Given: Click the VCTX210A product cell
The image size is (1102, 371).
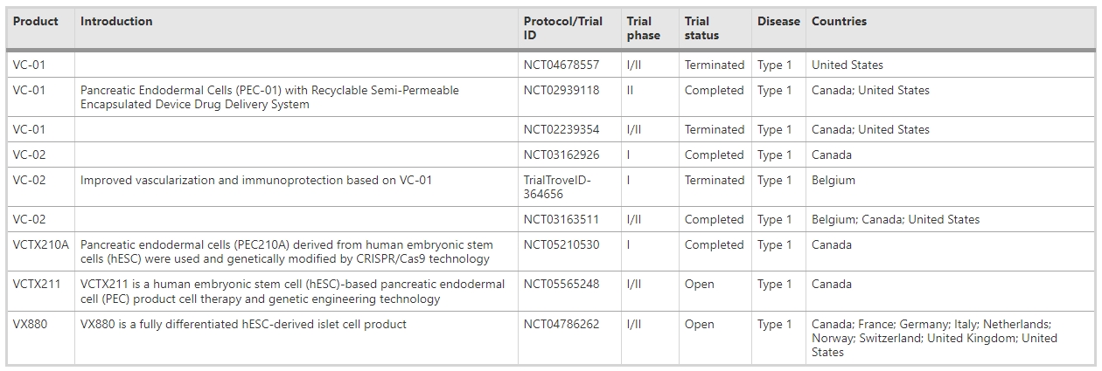Looking at the screenshot, I should [x=41, y=245].
